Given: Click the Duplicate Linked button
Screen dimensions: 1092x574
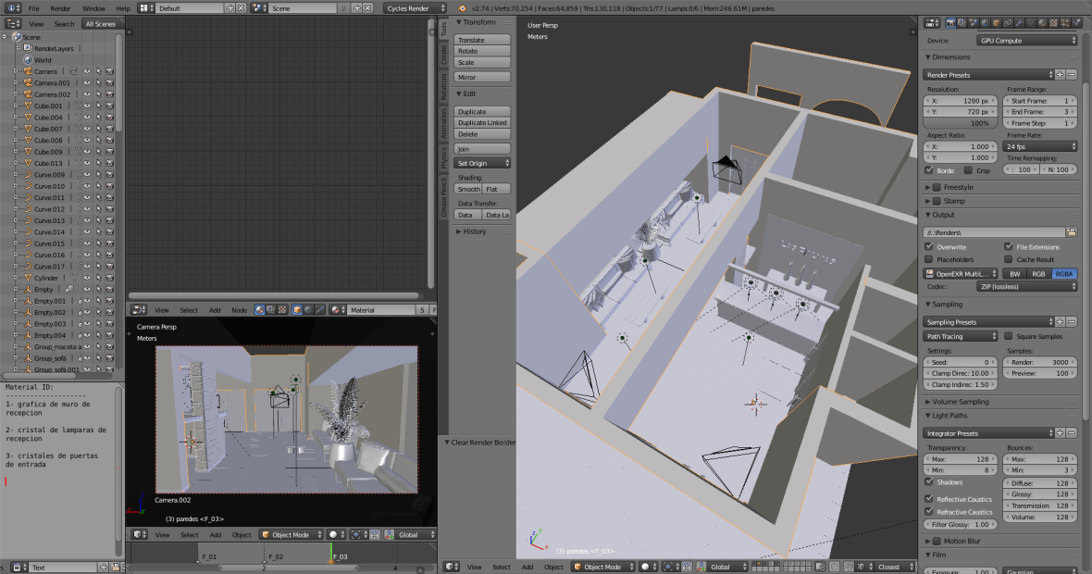Looking at the screenshot, I should point(482,122).
